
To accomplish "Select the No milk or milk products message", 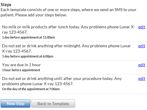I will (68, 29).
